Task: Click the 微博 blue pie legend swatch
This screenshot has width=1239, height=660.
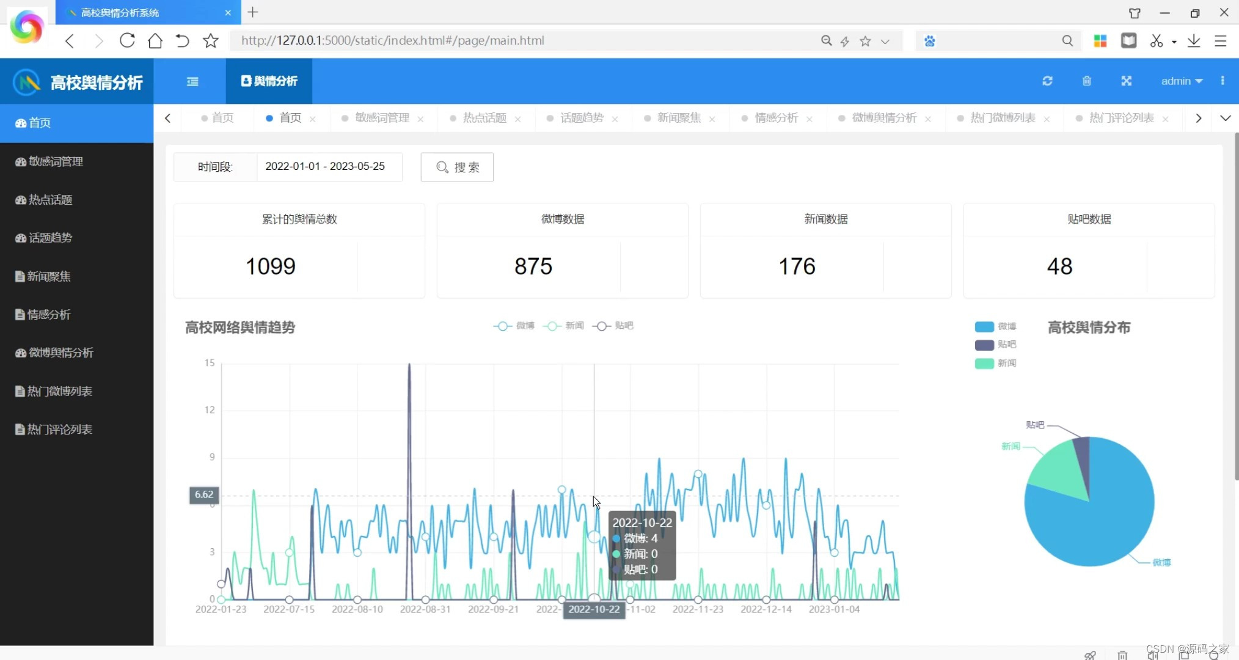Action: [x=984, y=326]
